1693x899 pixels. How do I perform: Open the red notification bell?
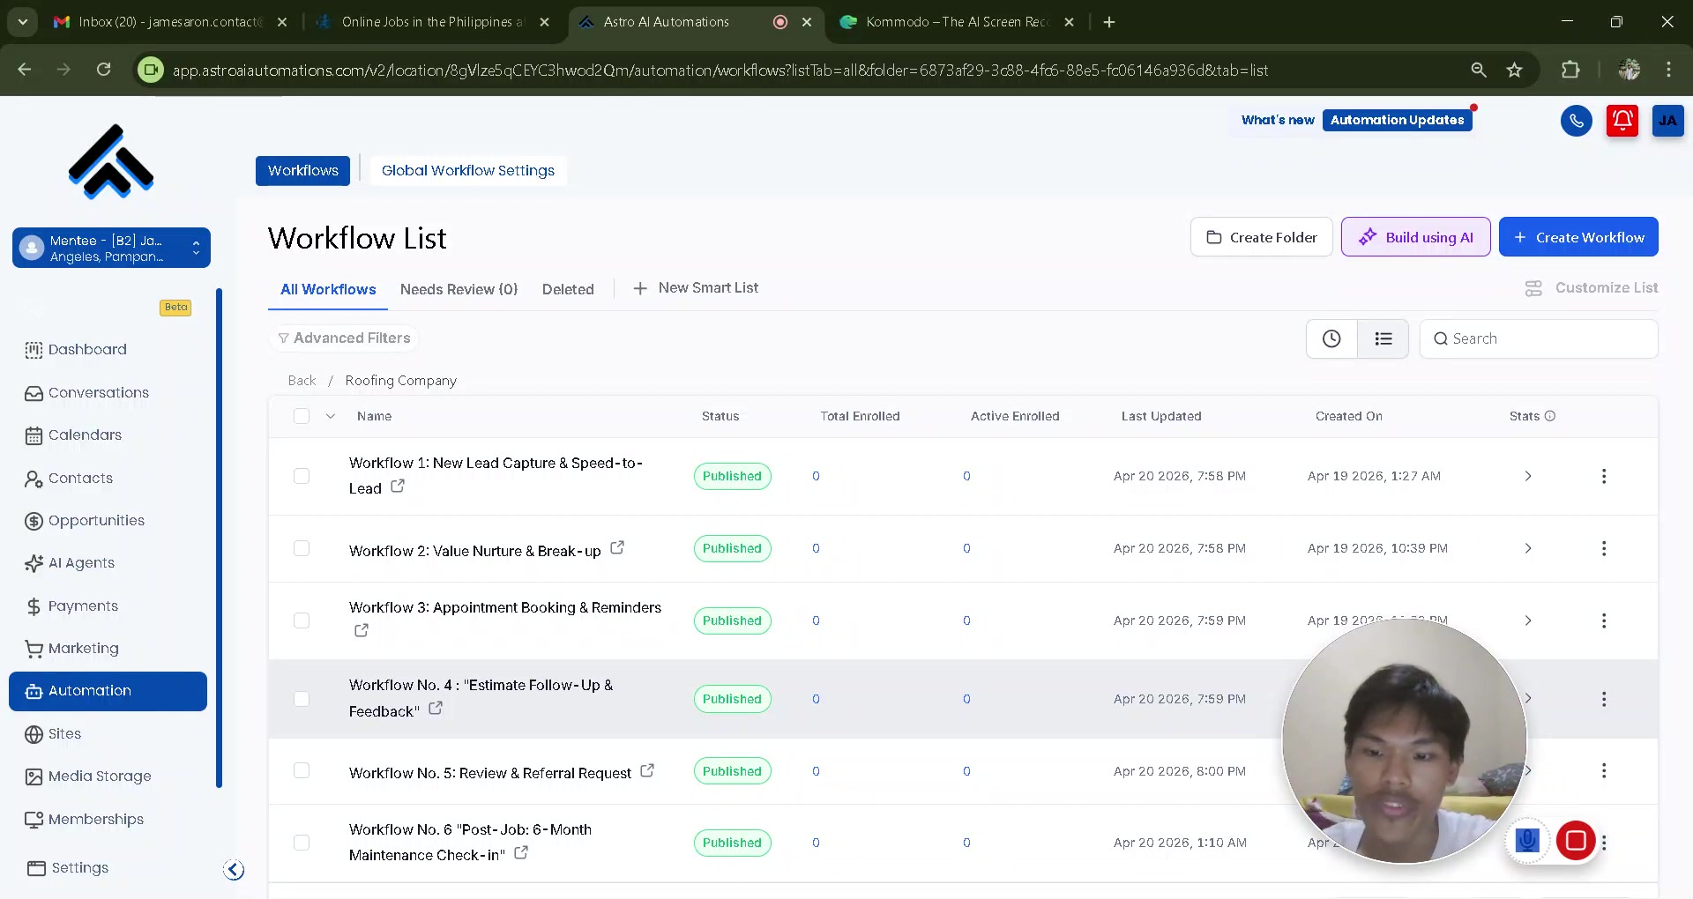tap(1622, 121)
